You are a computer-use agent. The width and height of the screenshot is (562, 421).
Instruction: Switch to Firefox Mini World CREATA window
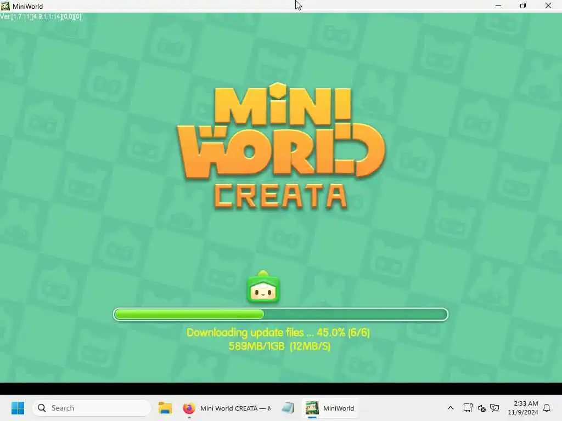[x=227, y=408]
